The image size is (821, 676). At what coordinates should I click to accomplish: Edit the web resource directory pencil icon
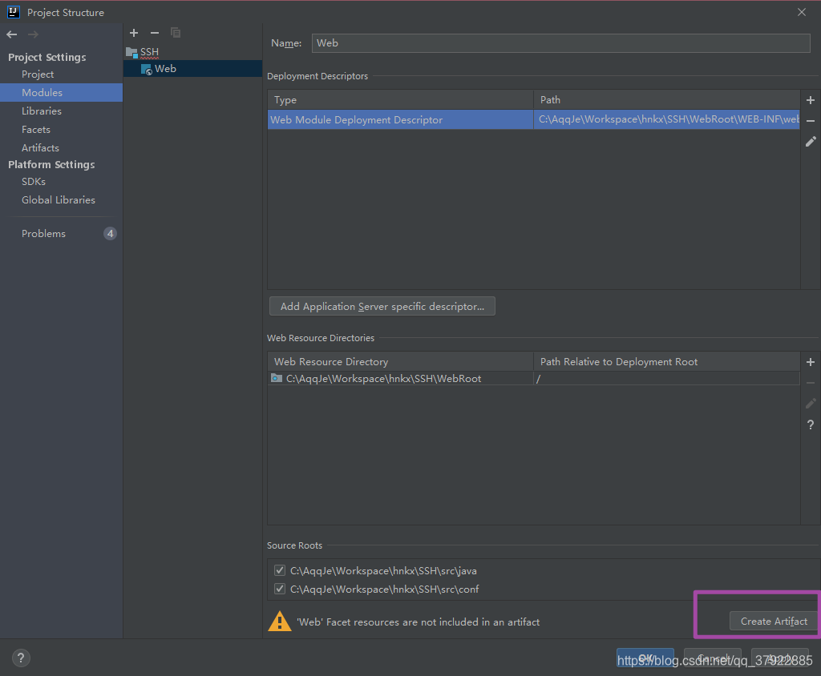811,404
